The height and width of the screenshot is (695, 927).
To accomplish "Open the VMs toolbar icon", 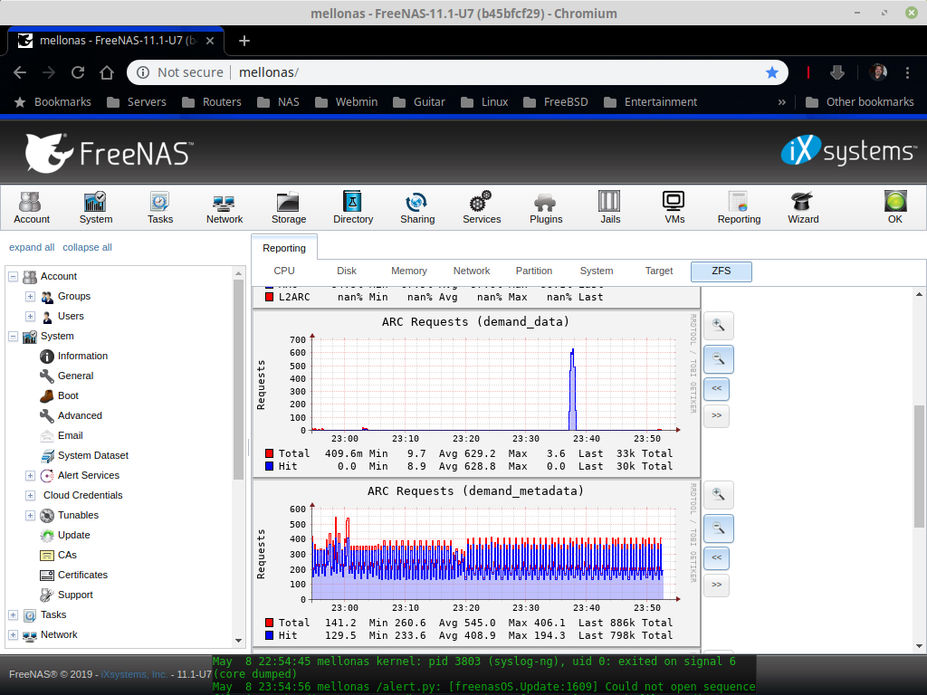I will click(x=674, y=207).
